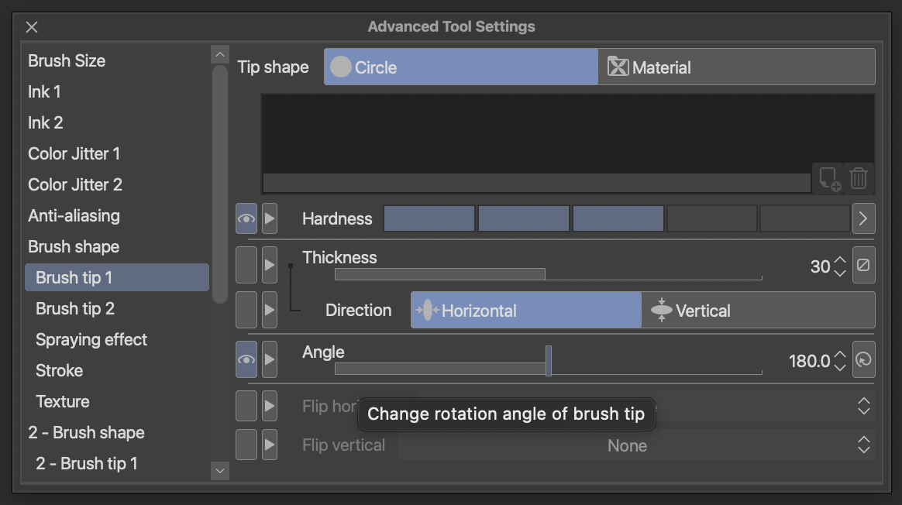Open Angle dynamics settings button
This screenshot has width=902, height=505.
coord(863,359)
